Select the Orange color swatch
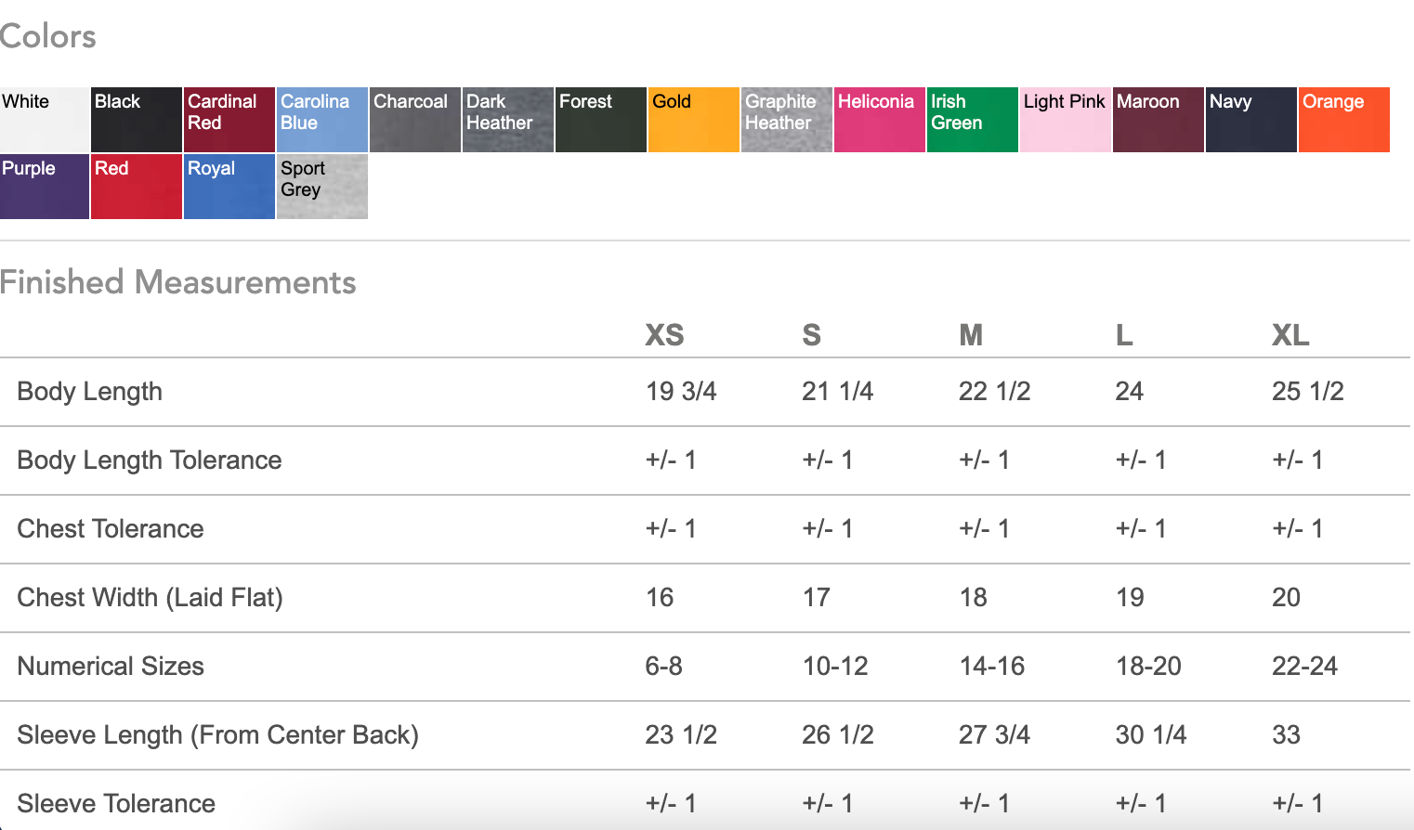1414x830 pixels. point(1344,120)
